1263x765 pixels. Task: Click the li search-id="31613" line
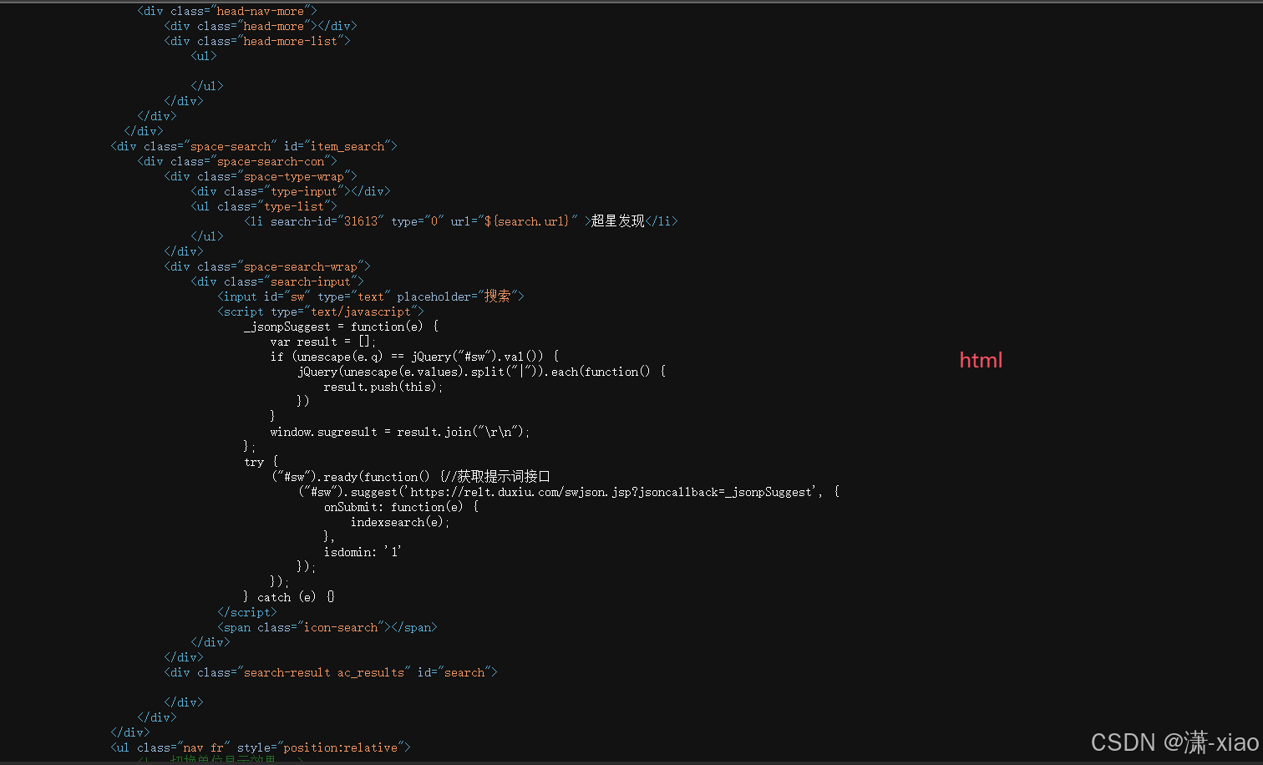(461, 221)
